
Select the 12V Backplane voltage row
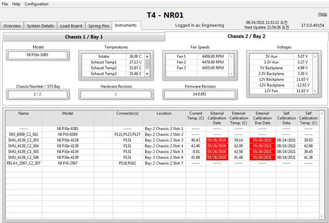(x=281, y=79)
